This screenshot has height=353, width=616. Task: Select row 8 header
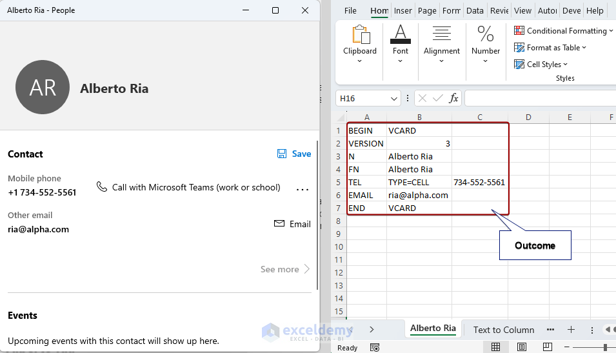pos(338,221)
